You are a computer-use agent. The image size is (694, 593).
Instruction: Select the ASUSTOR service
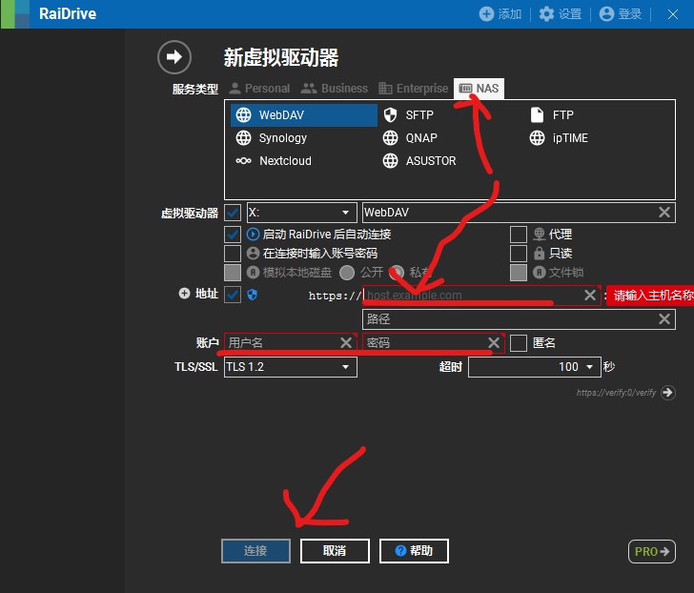click(x=419, y=160)
